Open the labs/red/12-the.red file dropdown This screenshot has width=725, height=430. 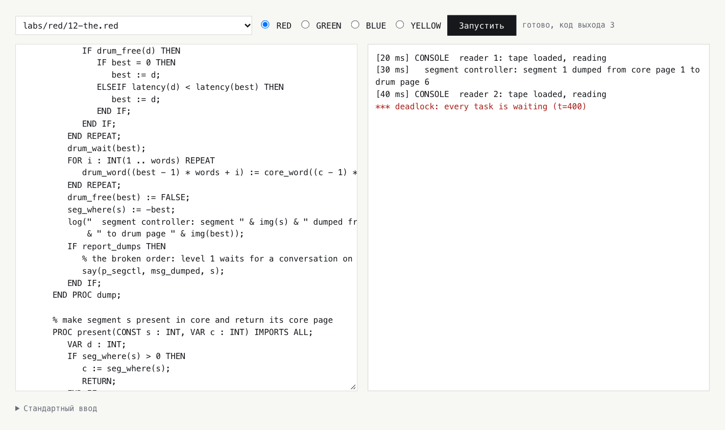pyautogui.click(x=134, y=26)
